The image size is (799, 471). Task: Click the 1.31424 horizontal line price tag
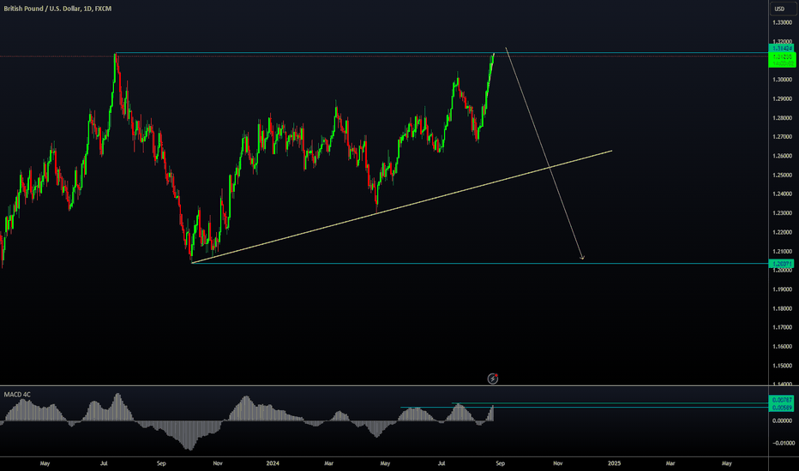(x=782, y=48)
